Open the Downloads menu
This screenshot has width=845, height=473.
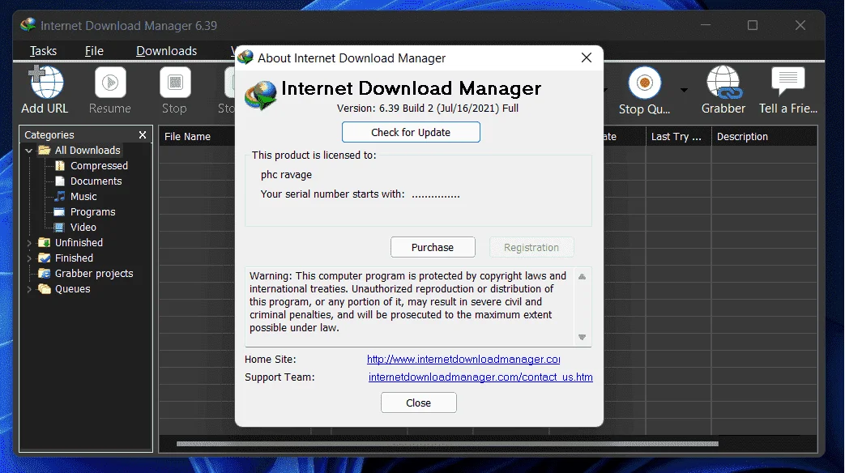click(167, 51)
